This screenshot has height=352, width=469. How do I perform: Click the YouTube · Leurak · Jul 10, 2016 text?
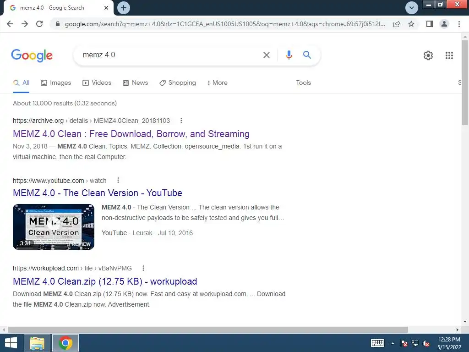[147, 233]
